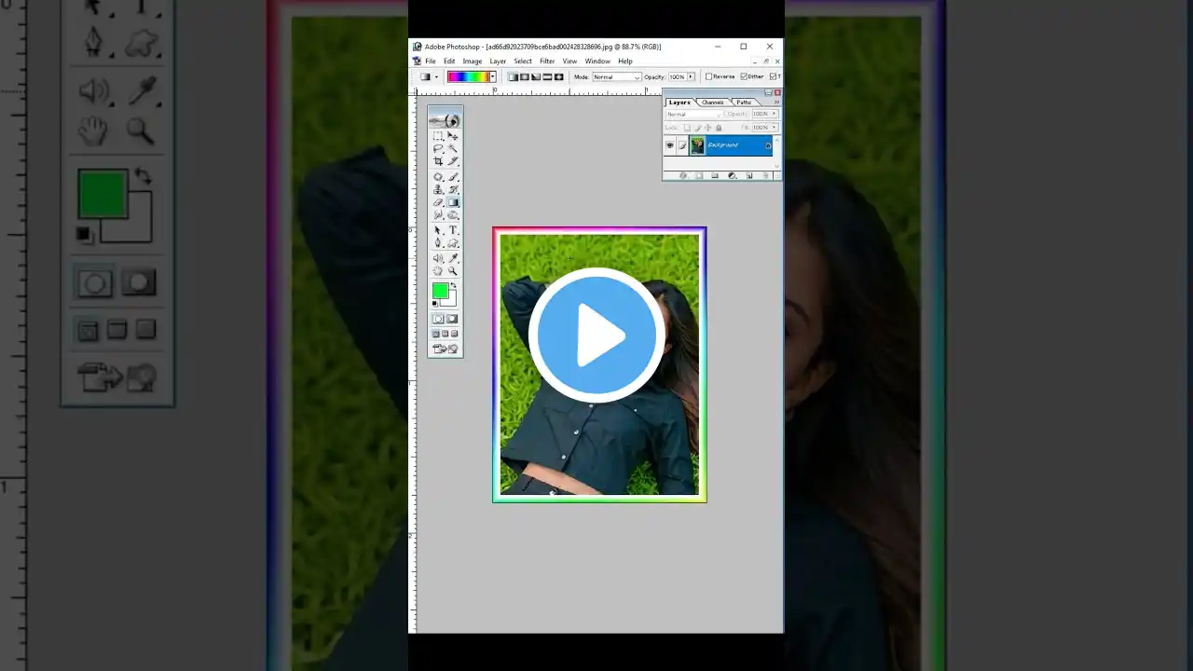Screen dimensions: 1193x671
Task: Select the Eyedropper tool
Action: coord(453,258)
